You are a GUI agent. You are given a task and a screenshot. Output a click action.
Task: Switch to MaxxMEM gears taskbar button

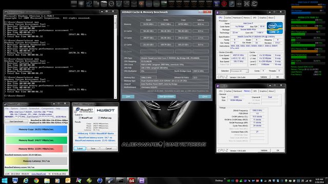click(x=110, y=180)
